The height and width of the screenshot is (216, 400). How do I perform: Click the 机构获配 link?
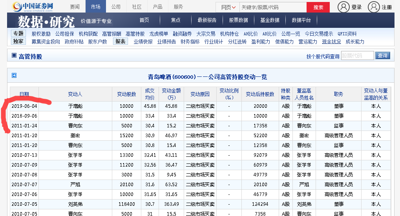(x=88, y=34)
